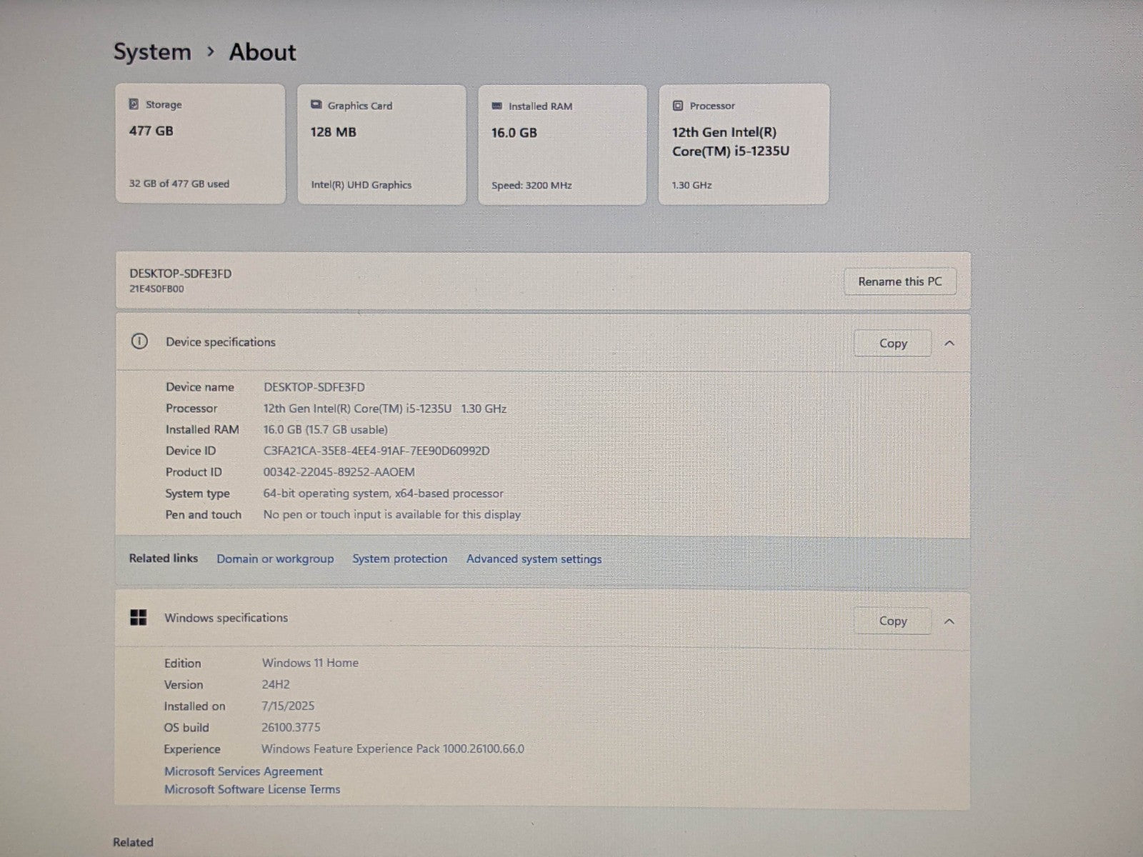Click the Installed RAM chip icon
Viewport: 1143px width, 857px height.
[x=496, y=106]
